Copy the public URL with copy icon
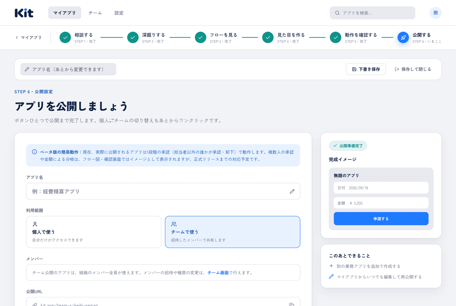Image resolution: width=456 pixels, height=306 pixels. coord(292,304)
